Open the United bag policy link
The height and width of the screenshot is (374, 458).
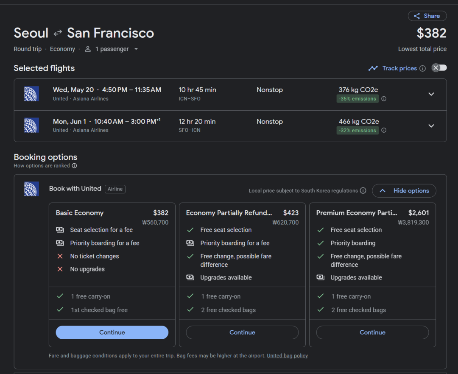[287, 356]
